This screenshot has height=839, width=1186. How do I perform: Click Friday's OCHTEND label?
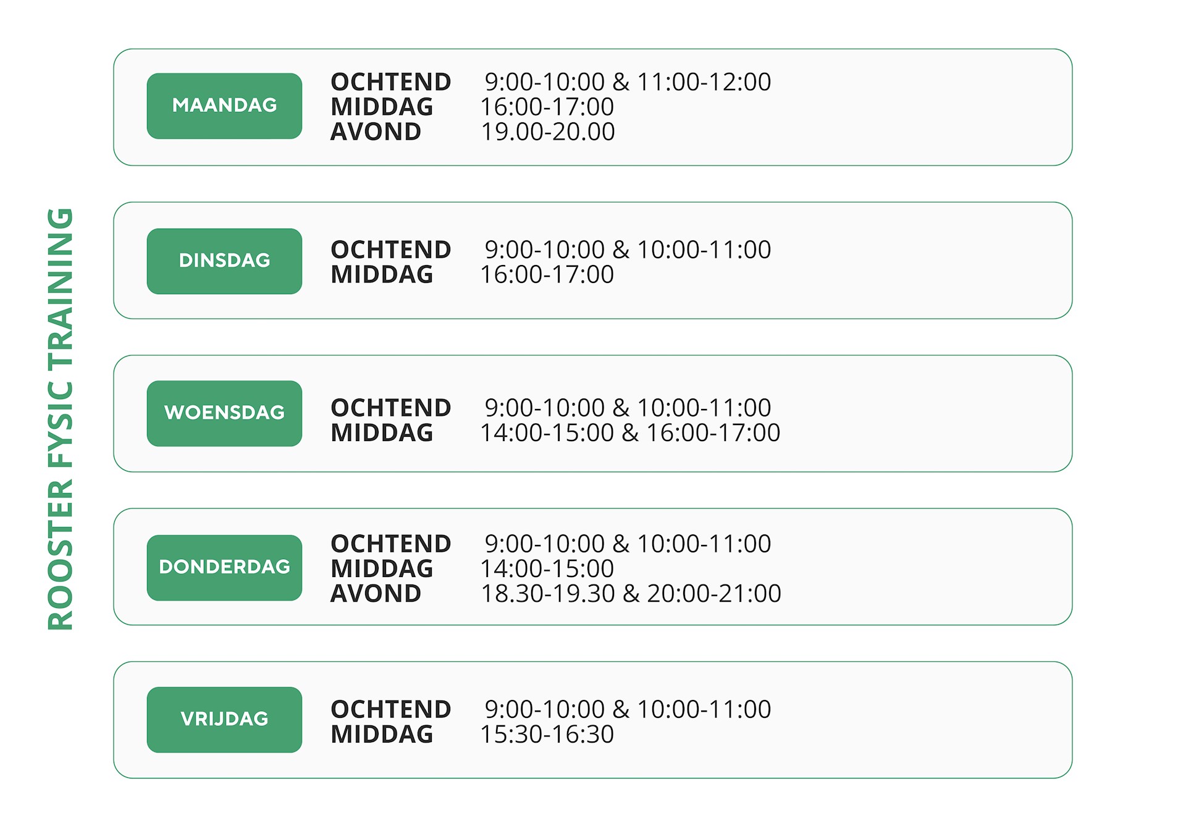391,709
